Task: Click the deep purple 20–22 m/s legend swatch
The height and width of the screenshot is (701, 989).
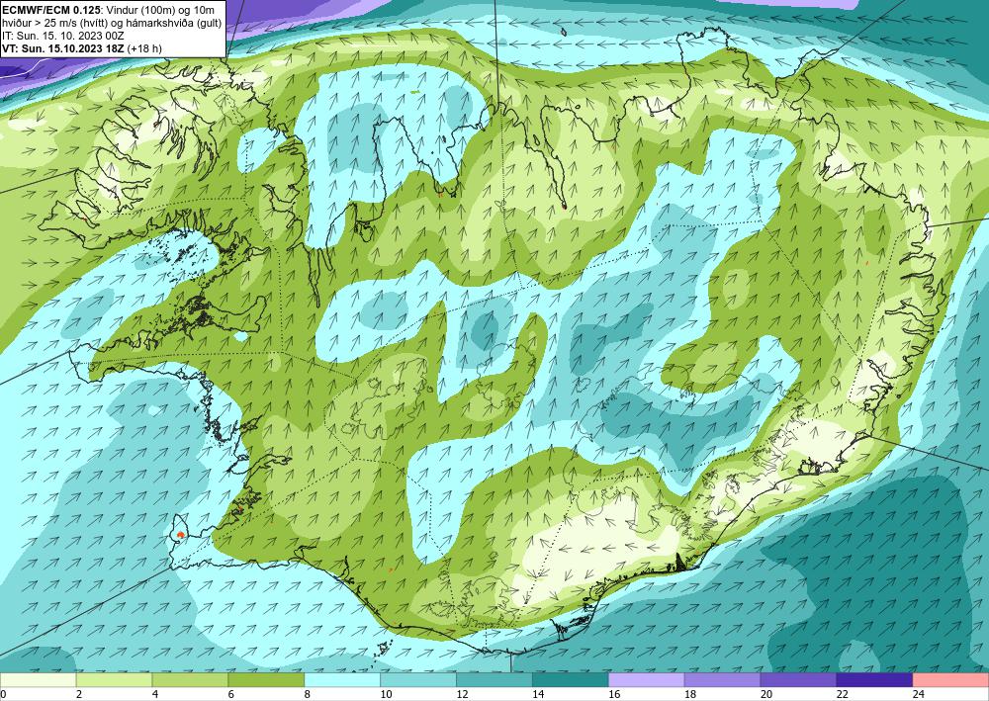Action: tap(798, 680)
